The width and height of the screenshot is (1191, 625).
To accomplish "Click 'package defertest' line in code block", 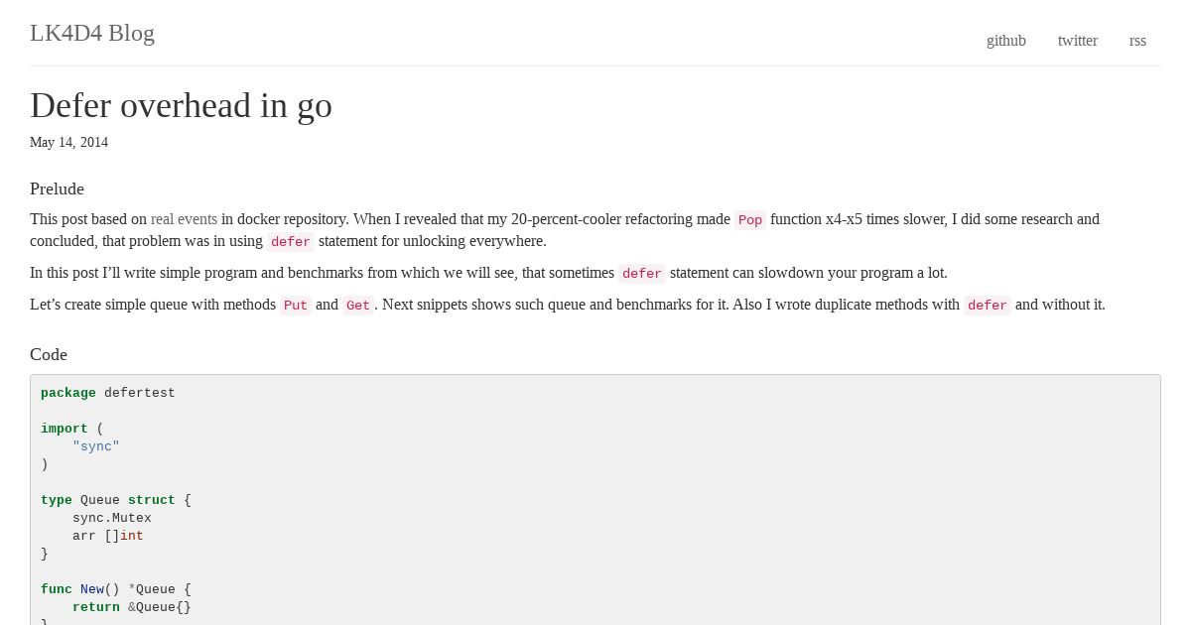I will [108, 393].
